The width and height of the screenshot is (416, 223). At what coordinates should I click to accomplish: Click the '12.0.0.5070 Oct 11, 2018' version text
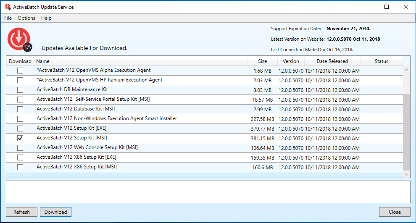tap(353, 39)
